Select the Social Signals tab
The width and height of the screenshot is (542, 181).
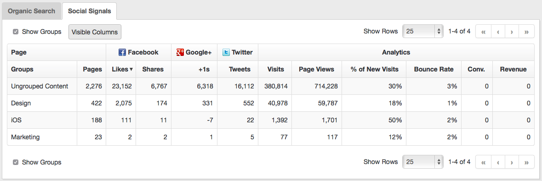click(90, 11)
